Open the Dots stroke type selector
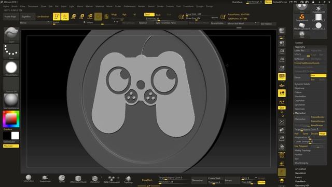Screen dimensions: 332x187 click(x=11, y=51)
